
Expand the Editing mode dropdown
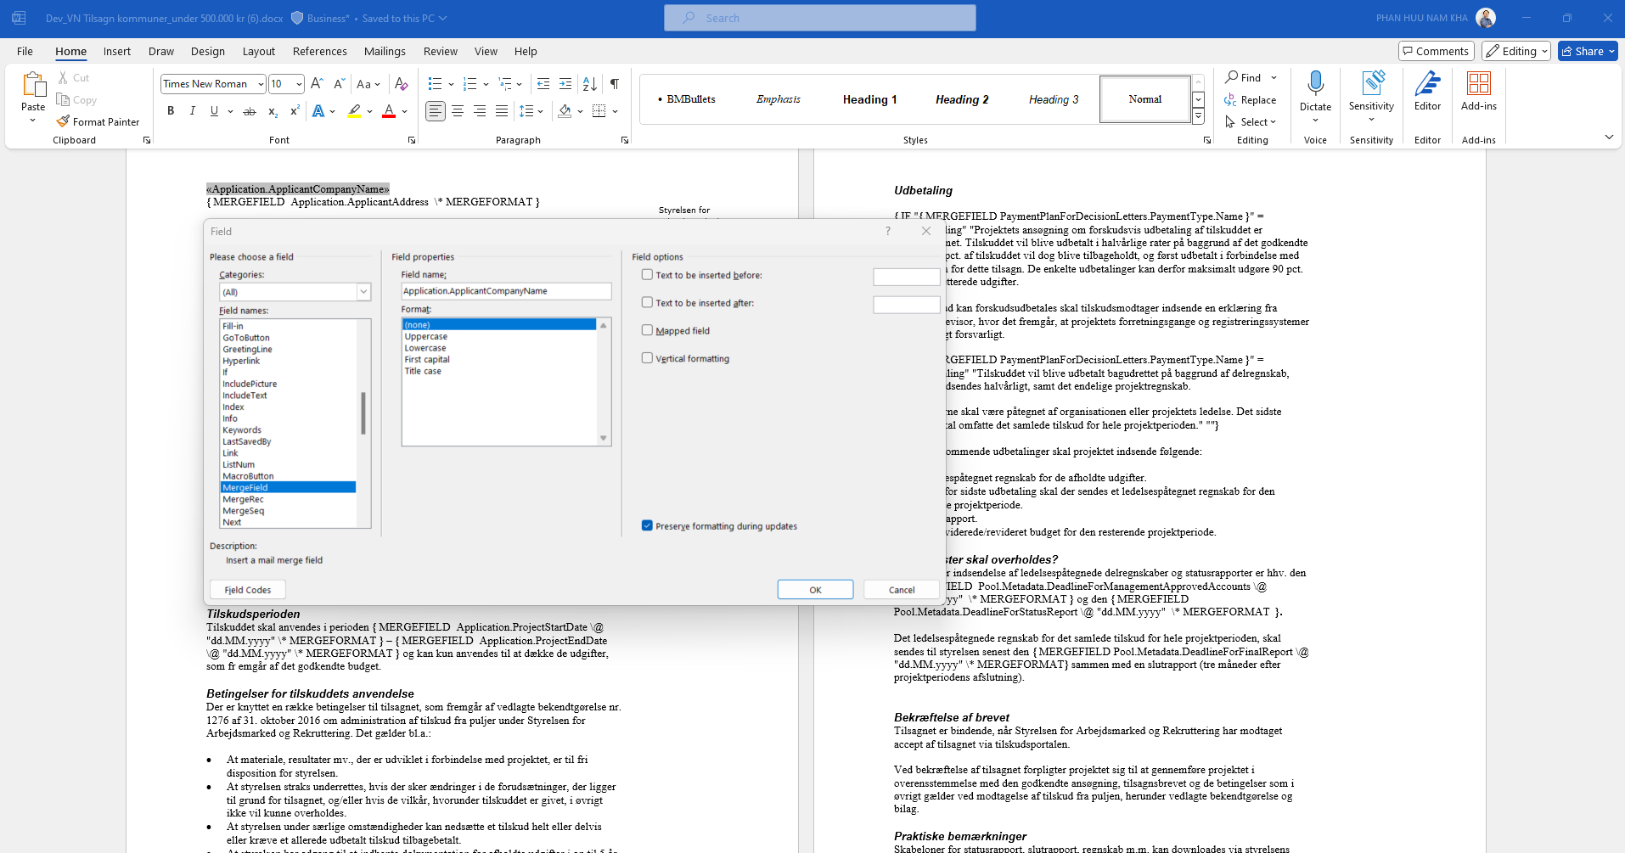1516,51
